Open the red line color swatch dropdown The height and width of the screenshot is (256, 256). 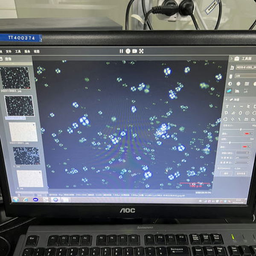(x=247, y=134)
